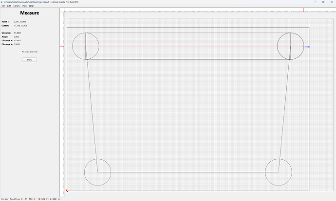
Task: Click the Distance Y value 0.0000
Action: point(17,45)
